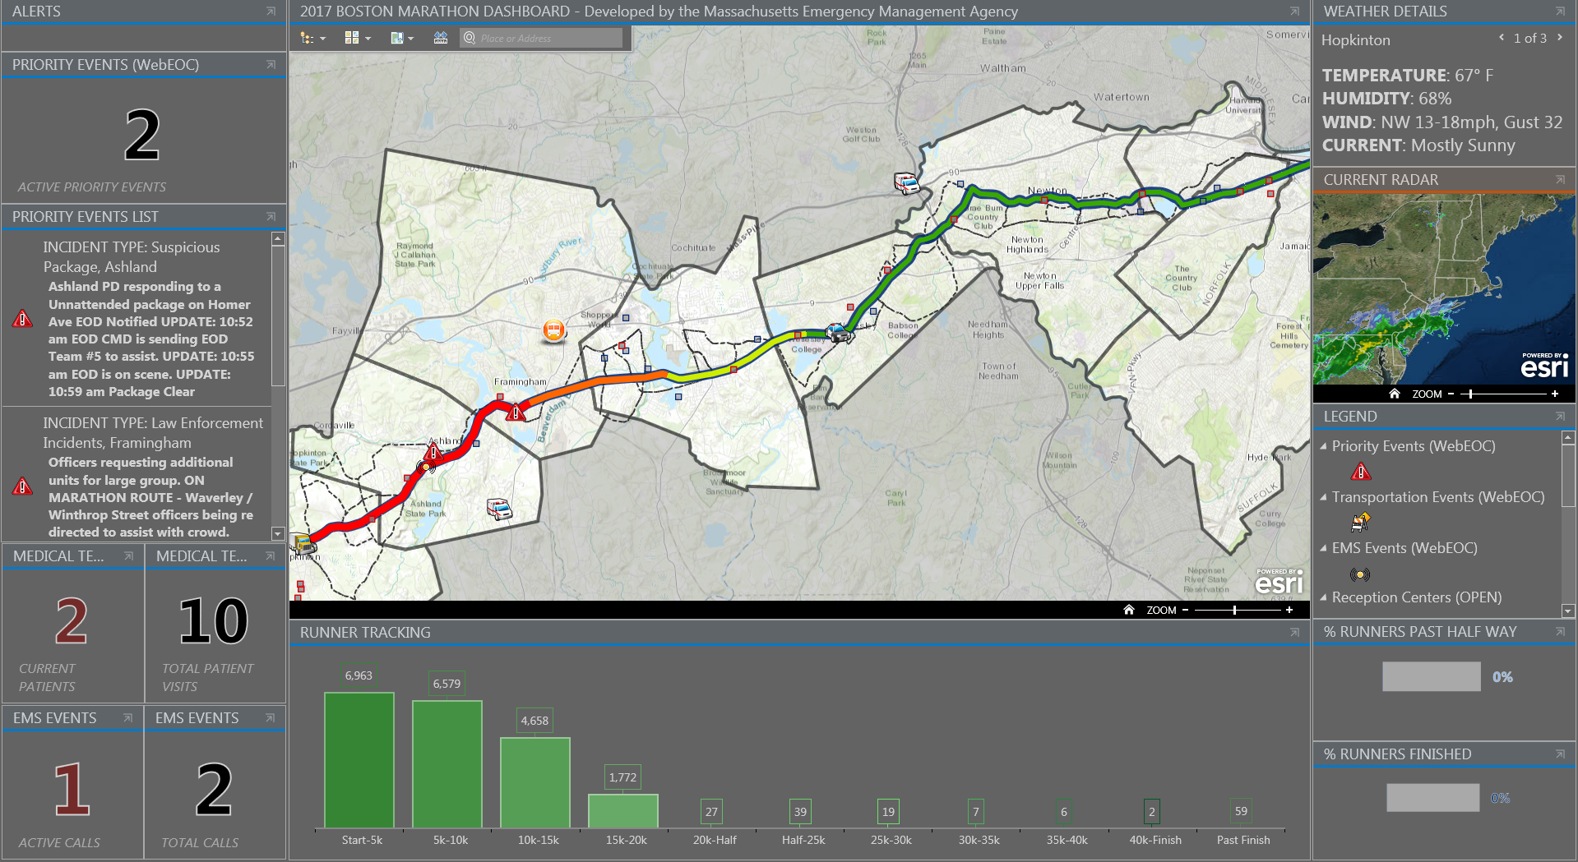Pop out the Legend panel
This screenshot has width=1578, height=862.
(x=1560, y=417)
